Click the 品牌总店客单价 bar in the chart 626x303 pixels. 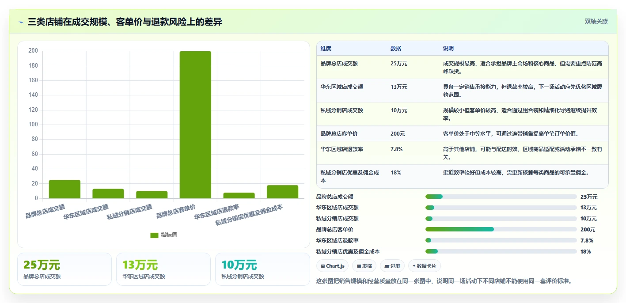tap(195, 125)
